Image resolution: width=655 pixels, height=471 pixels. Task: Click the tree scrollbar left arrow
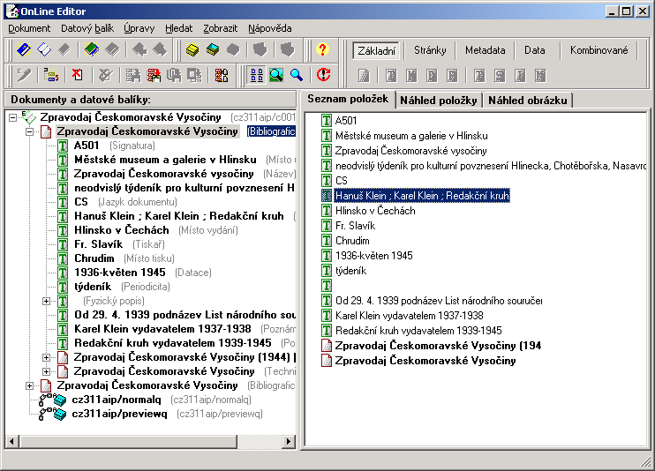tap(11, 441)
